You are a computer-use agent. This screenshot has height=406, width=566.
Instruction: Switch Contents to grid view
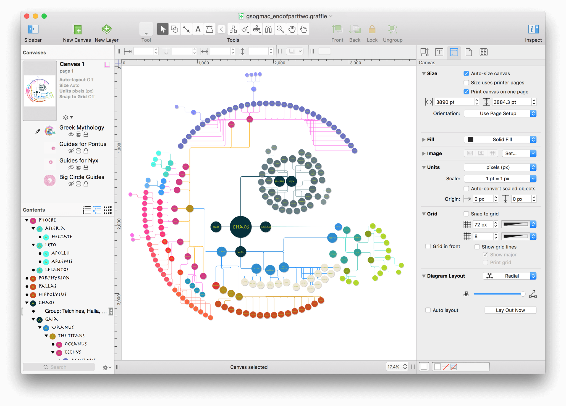pyautogui.click(x=108, y=210)
